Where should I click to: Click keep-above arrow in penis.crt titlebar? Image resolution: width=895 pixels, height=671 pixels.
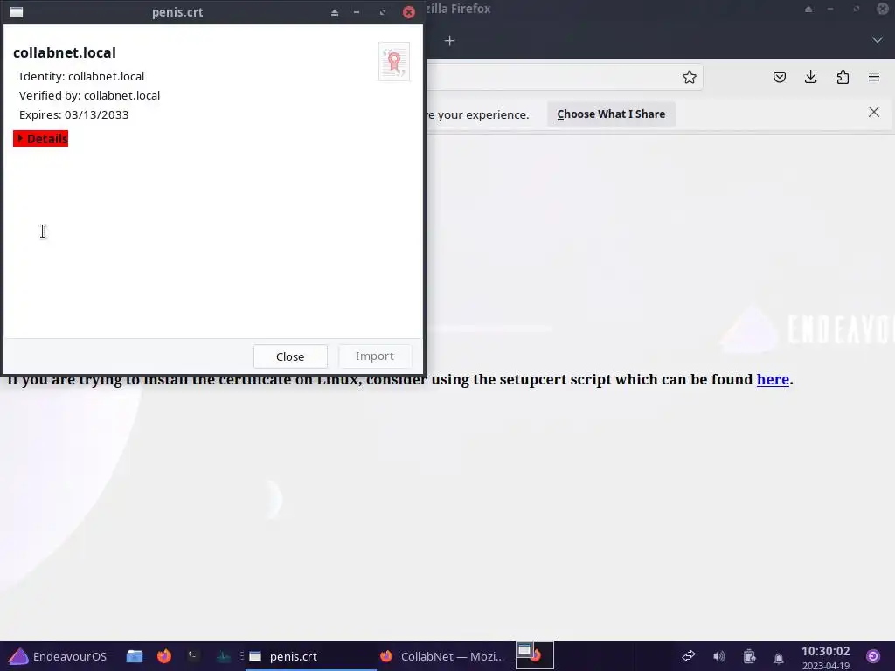(335, 12)
